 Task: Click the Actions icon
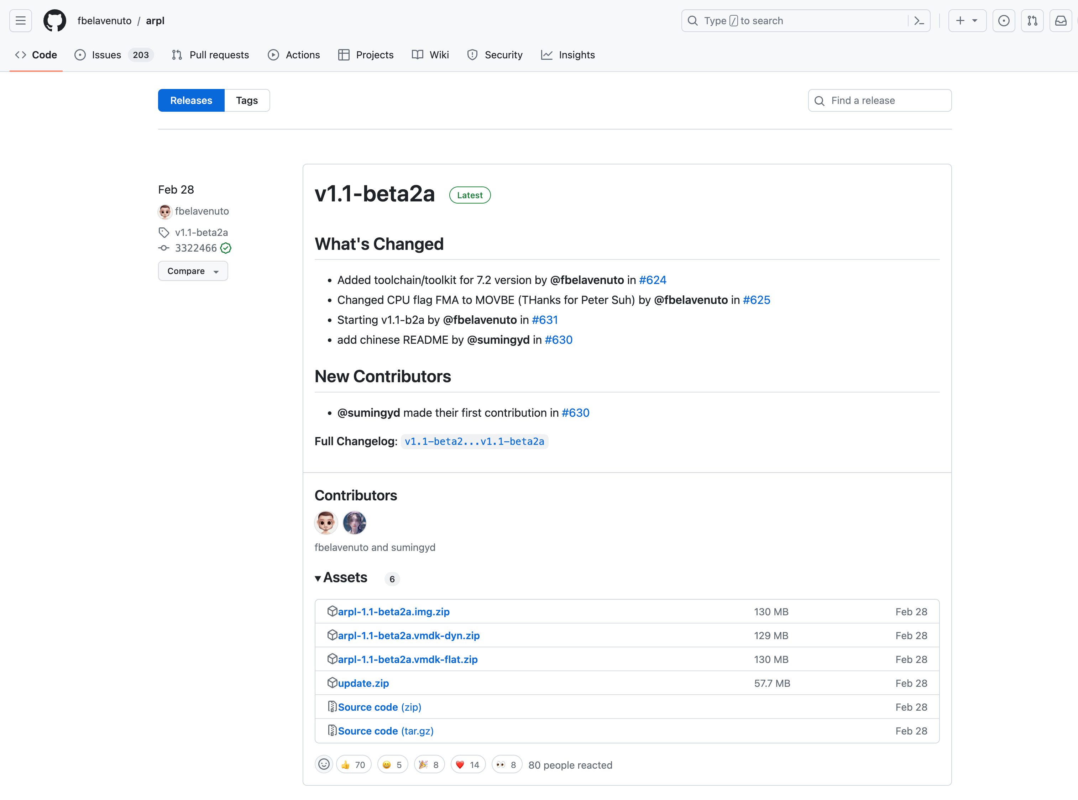click(x=273, y=54)
